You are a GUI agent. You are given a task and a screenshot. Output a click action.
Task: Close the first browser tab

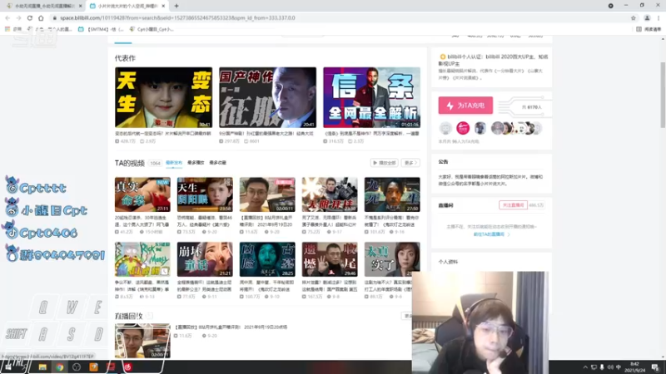click(x=80, y=6)
